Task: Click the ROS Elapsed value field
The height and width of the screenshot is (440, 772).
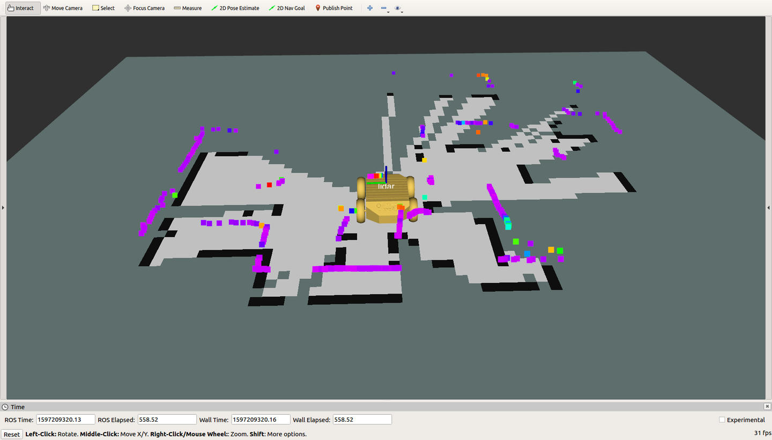Action: point(167,420)
